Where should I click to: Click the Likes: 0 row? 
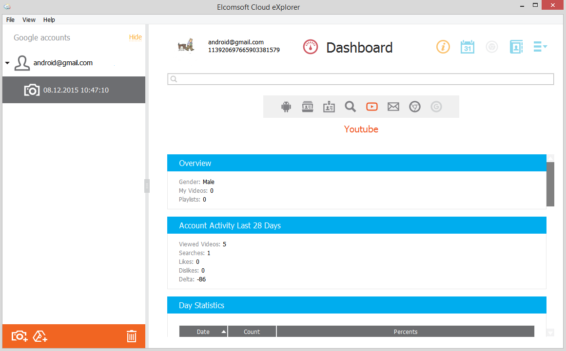click(189, 261)
